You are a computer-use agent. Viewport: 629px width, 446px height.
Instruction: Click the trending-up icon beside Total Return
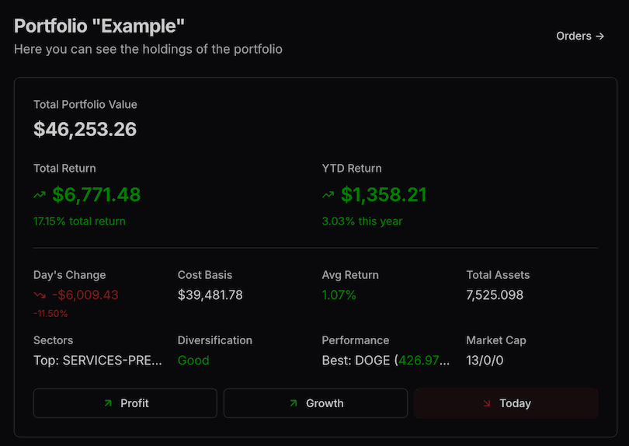[x=40, y=195]
